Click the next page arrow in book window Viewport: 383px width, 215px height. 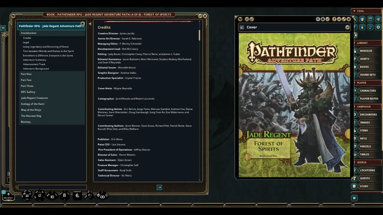[159, 187]
